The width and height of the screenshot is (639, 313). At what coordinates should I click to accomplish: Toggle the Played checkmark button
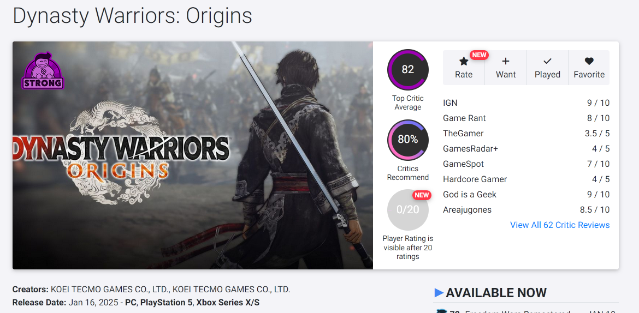547,68
